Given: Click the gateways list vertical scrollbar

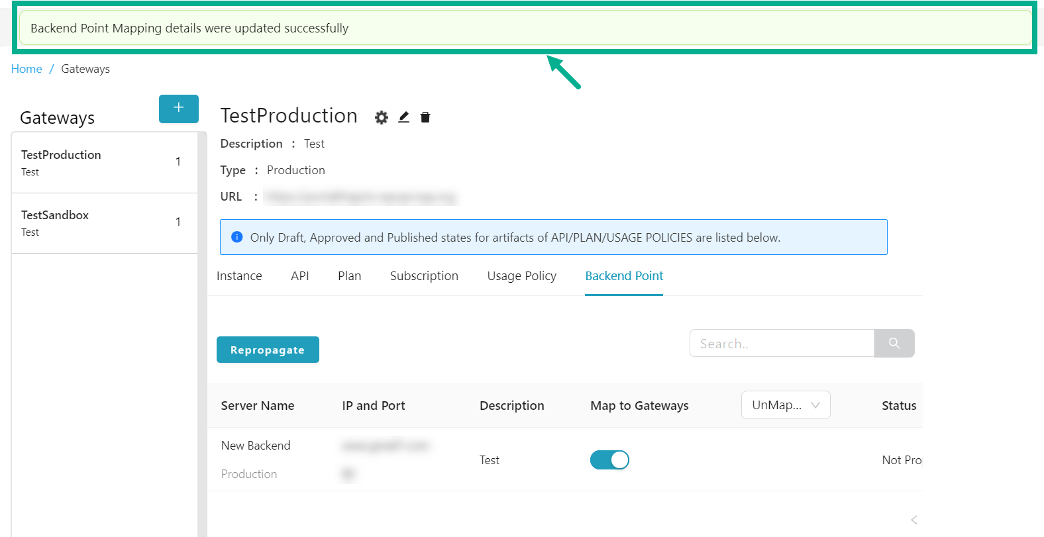Looking at the screenshot, I should pos(202,334).
